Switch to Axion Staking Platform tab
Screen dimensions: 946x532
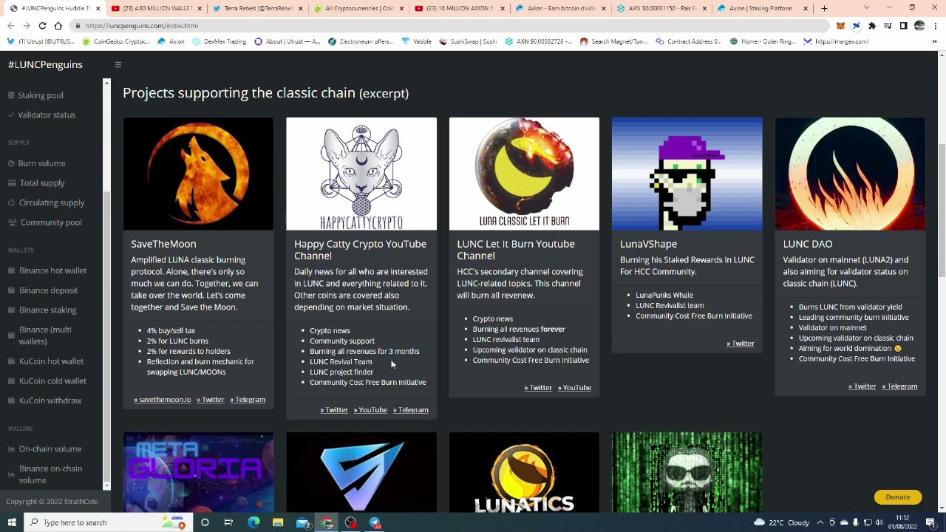coord(761,8)
